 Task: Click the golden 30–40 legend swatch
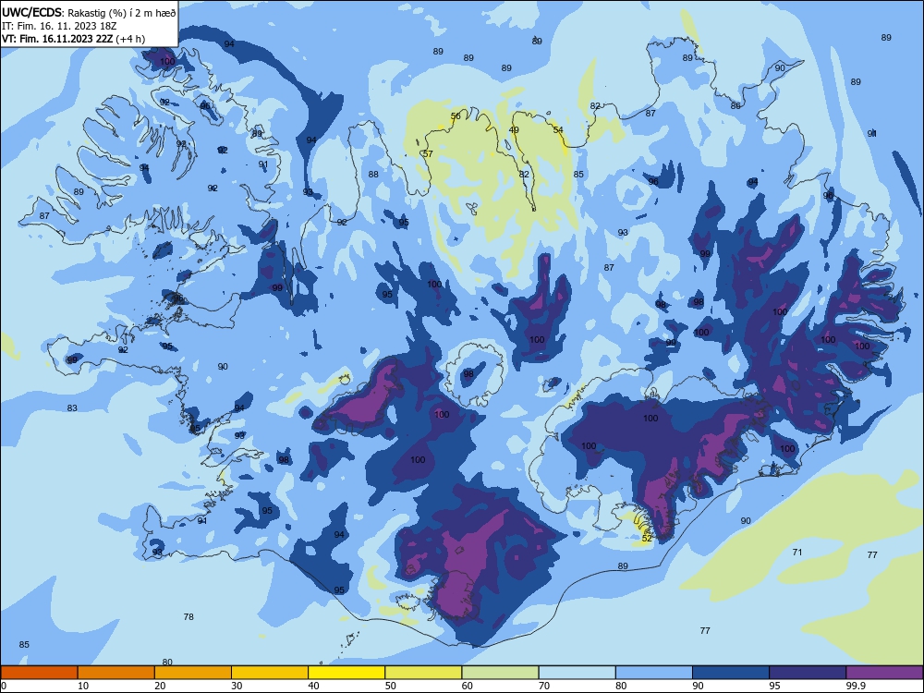[270, 673]
